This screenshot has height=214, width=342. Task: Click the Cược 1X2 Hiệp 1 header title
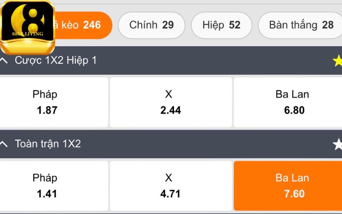point(56,61)
